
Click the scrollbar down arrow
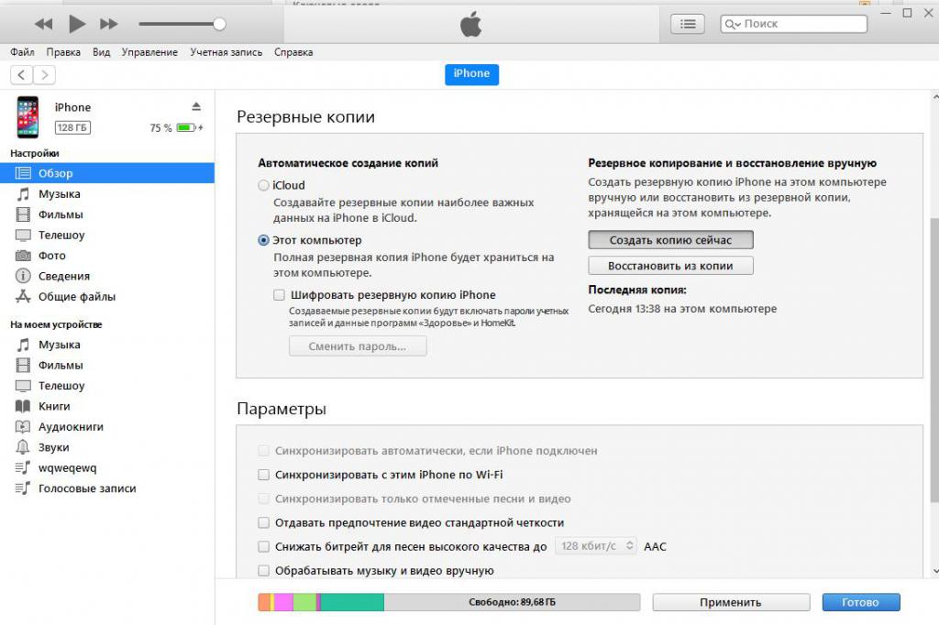pyautogui.click(x=934, y=571)
